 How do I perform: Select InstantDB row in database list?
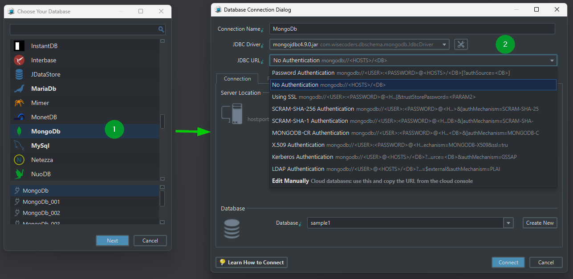[x=85, y=46]
